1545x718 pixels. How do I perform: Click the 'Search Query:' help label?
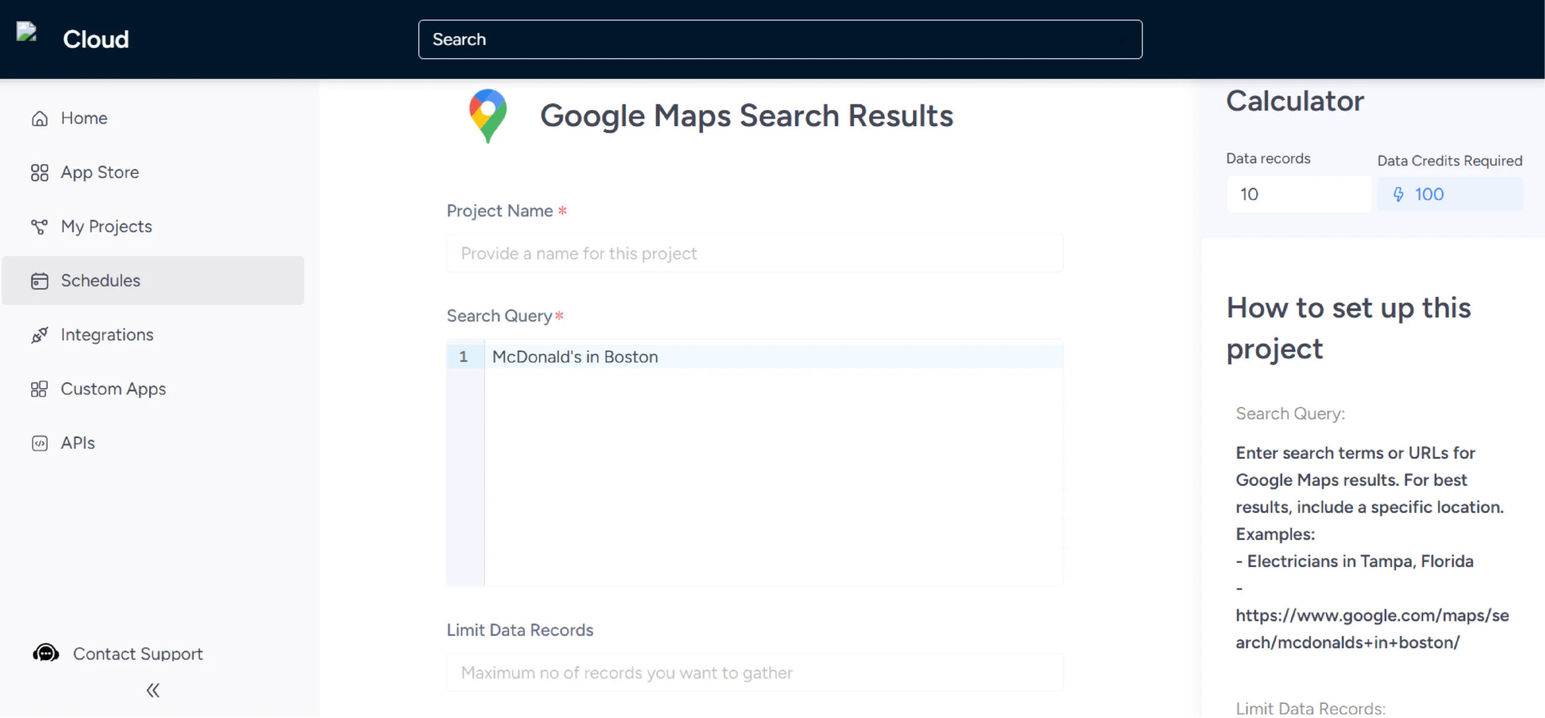pyautogui.click(x=1290, y=414)
